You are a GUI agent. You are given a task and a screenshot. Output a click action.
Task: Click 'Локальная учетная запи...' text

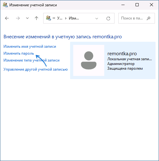tap(130, 59)
